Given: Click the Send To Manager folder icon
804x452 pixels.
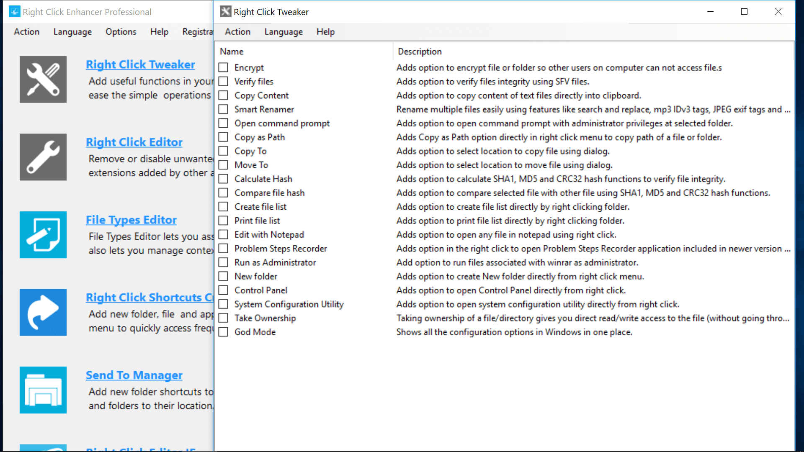Looking at the screenshot, I should [x=43, y=390].
